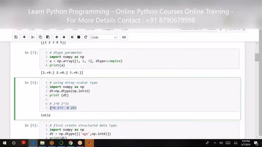Click the browser page scrollbar thumb
The height and width of the screenshot is (147, 262).
[257, 57]
